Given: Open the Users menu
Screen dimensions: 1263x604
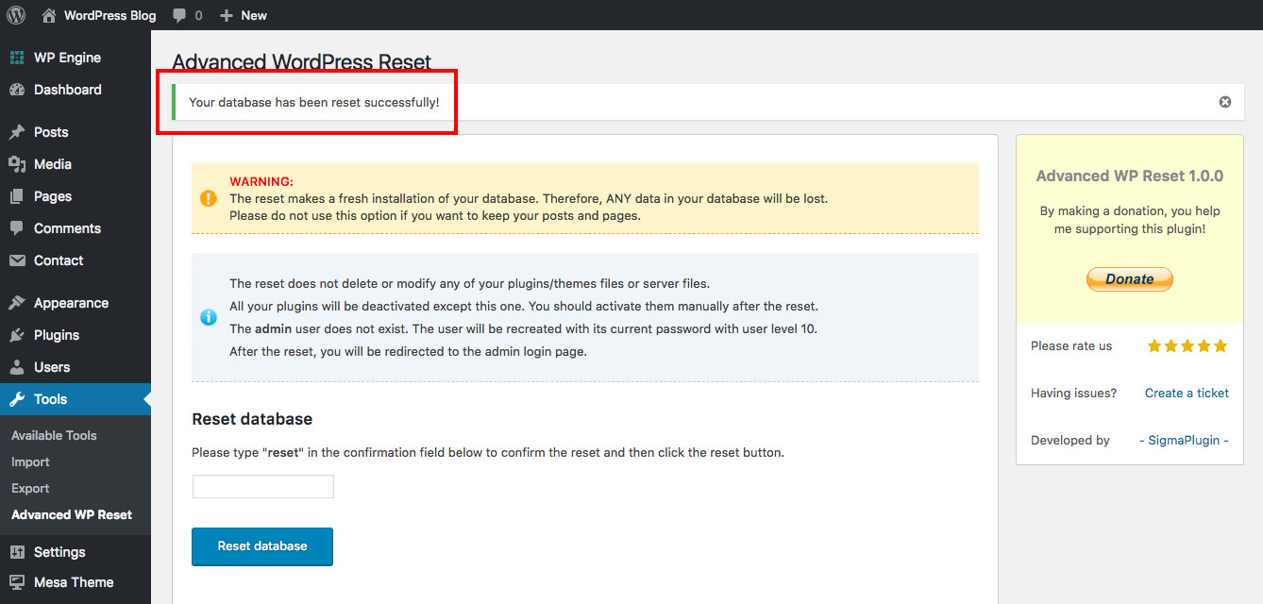Looking at the screenshot, I should [x=52, y=367].
